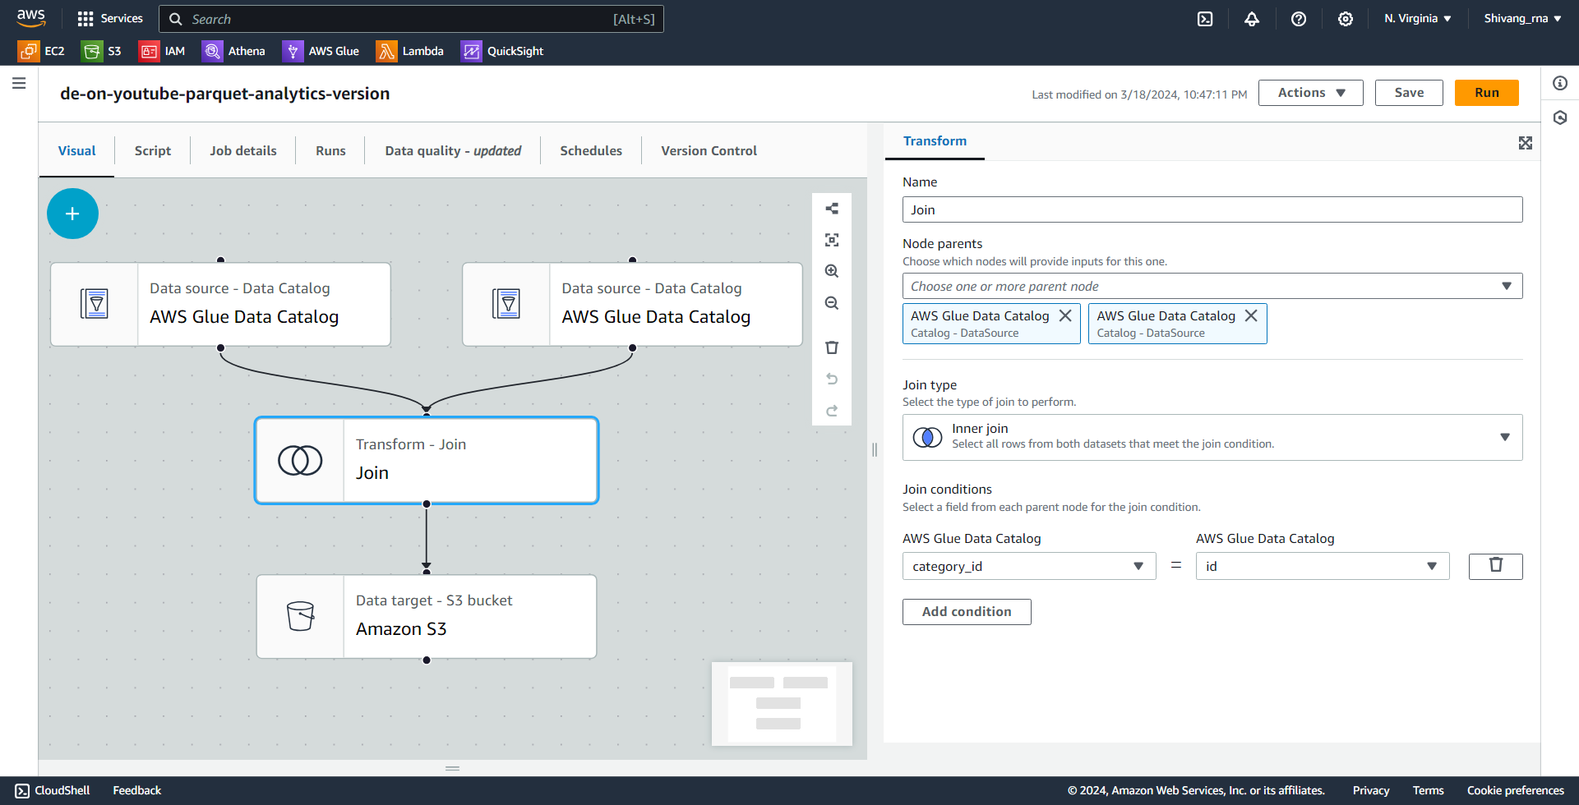Open the Services grid menu
Viewport: 1579px width, 805px height.
tap(109, 18)
